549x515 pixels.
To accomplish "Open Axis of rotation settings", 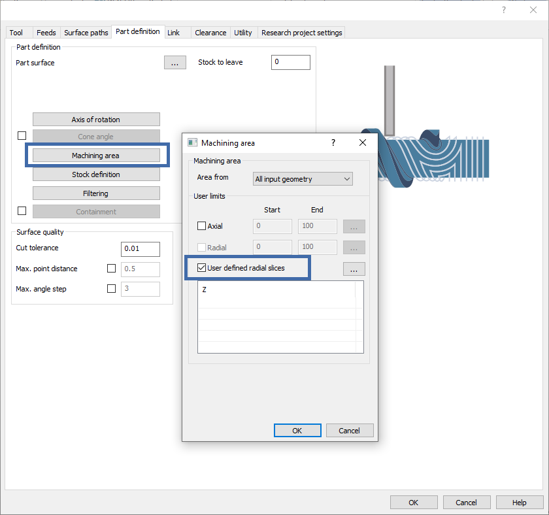I will pos(96,120).
